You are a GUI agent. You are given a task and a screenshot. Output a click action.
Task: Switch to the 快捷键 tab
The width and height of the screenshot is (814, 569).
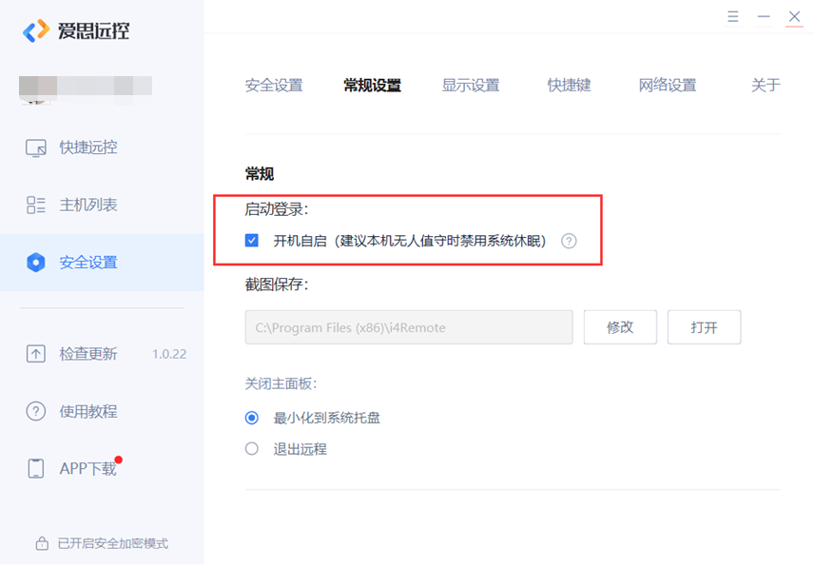click(569, 86)
